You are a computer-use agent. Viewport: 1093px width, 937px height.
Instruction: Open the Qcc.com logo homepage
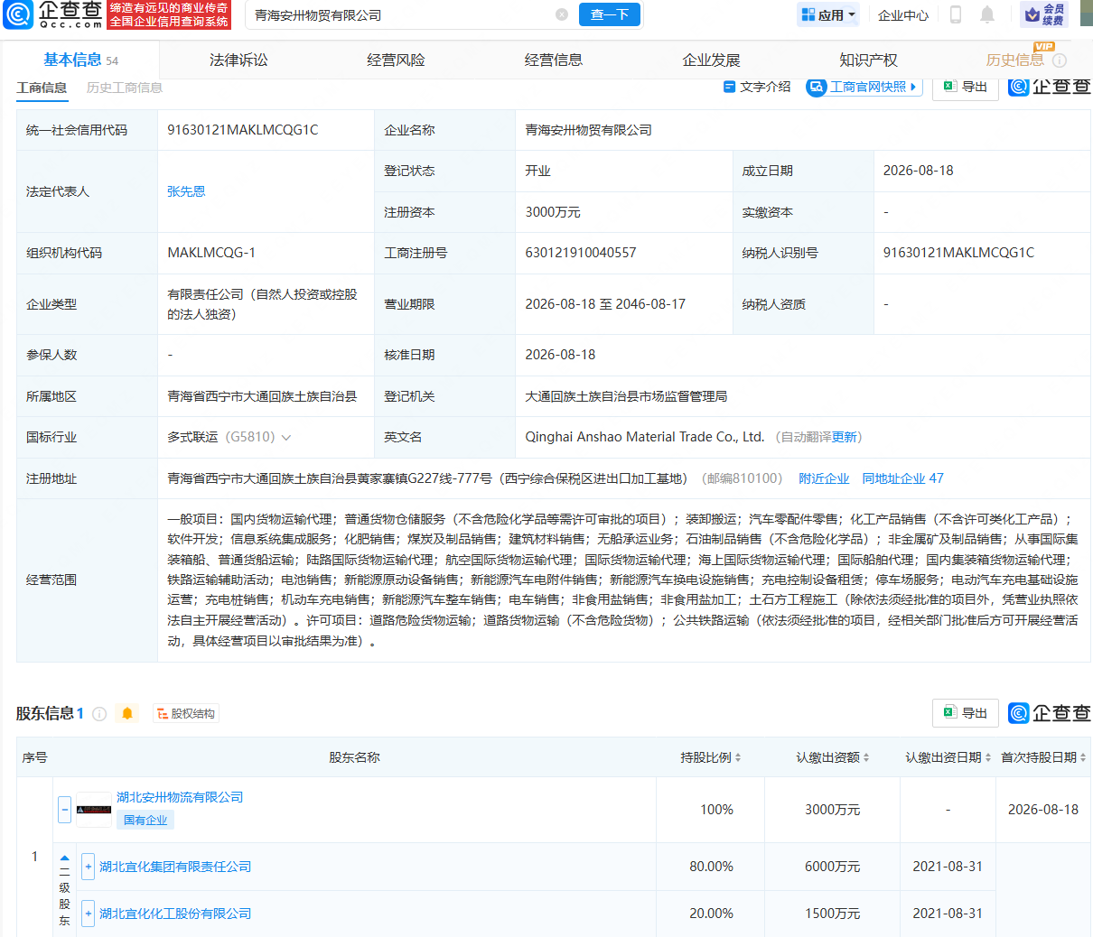pyautogui.click(x=54, y=14)
